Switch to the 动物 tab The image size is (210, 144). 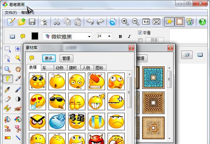(x=59, y=68)
